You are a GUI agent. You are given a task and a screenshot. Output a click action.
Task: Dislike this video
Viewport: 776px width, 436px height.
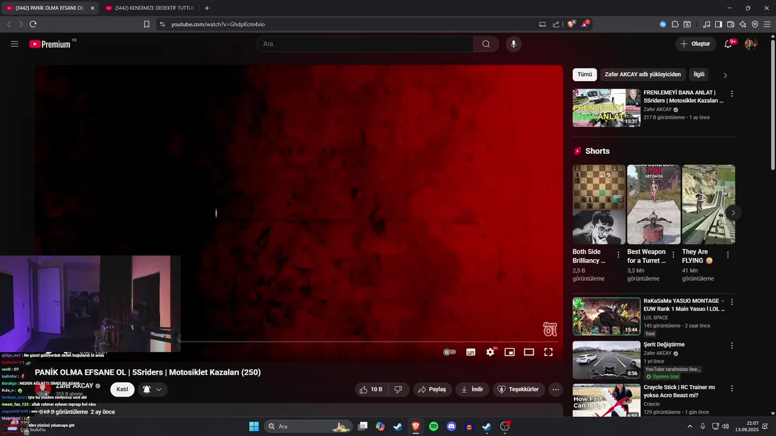coord(398,389)
